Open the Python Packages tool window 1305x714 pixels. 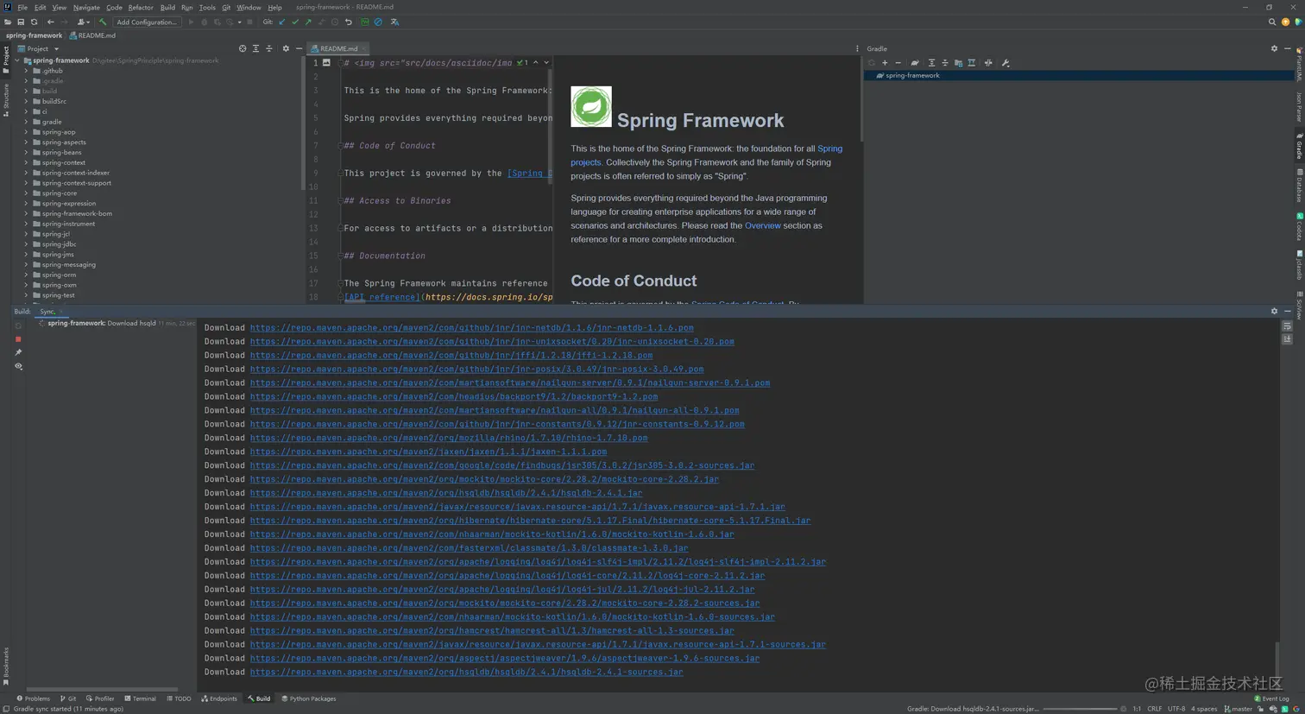[x=309, y=698]
